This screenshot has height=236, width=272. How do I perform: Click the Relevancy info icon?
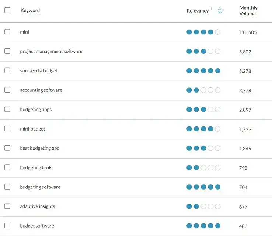coord(212,8)
